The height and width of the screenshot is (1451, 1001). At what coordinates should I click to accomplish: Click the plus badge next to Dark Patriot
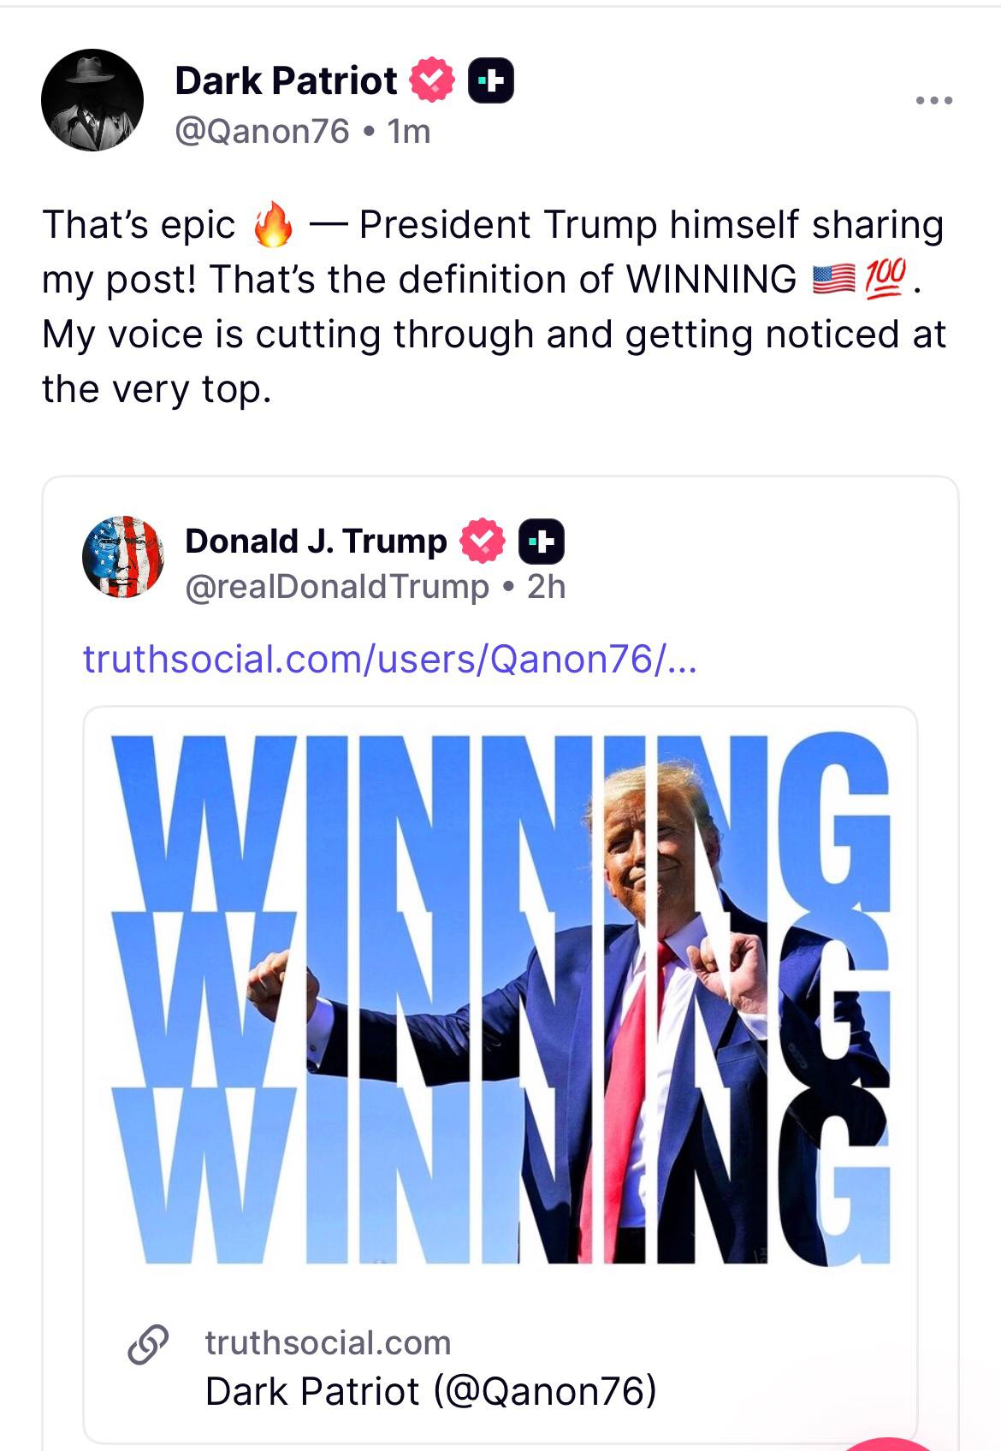491,81
